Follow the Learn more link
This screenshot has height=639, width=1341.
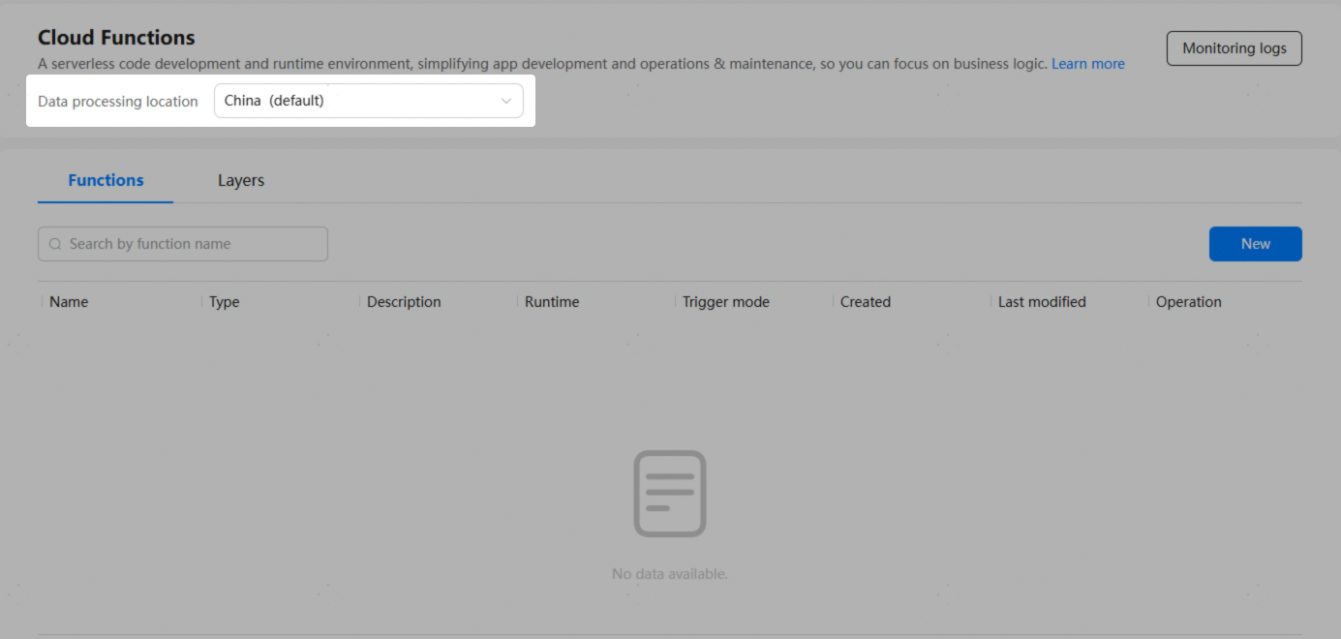pyautogui.click(x=1088, y=64)
